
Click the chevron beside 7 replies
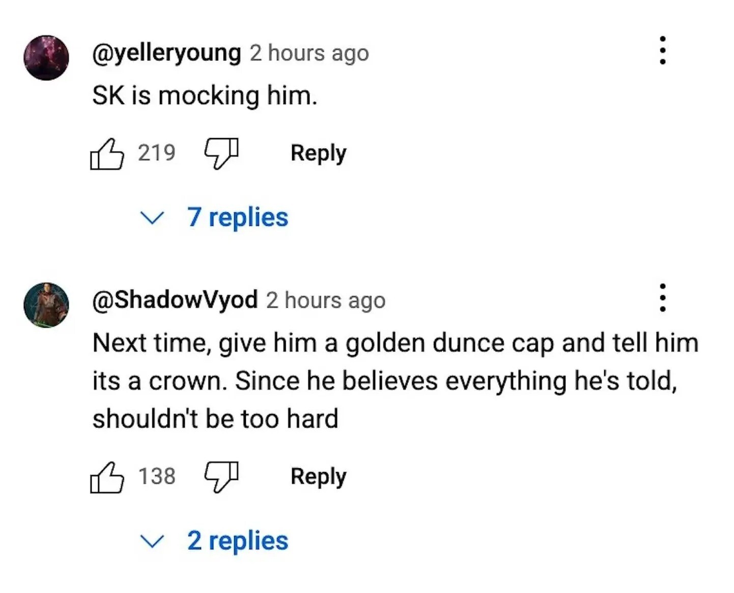(x=152, y=218)
